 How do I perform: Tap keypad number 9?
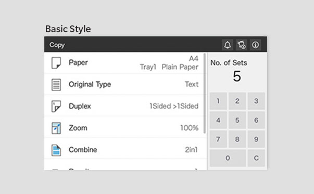(x=256, y=139)
